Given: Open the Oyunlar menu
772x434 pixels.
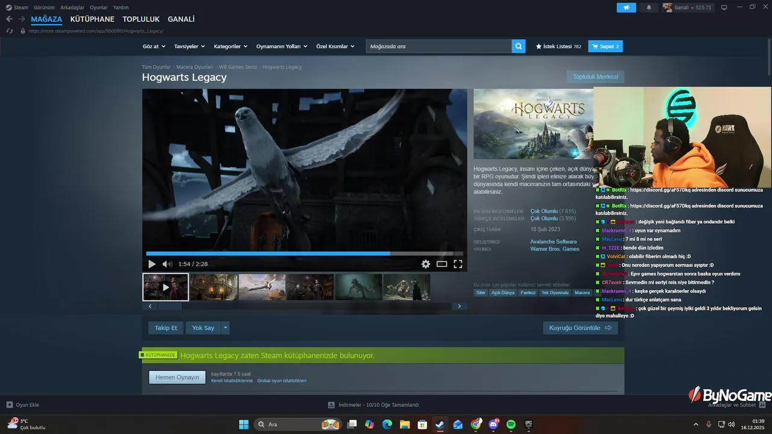Looking at the screenshot, I should (x=99, y=7).
